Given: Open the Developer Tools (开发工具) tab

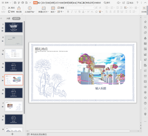Looking at the screenshot, I should 81,3.
